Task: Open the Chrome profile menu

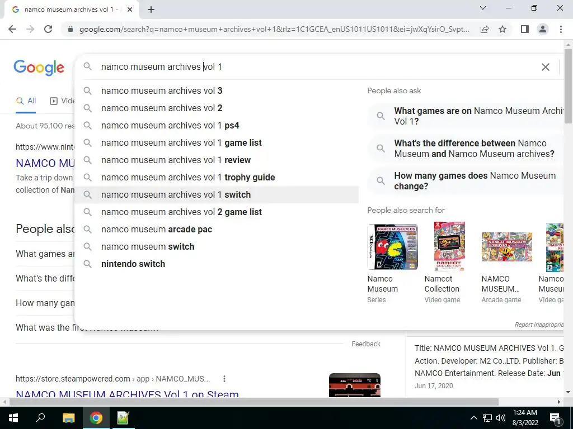Action: pos(543,29)
